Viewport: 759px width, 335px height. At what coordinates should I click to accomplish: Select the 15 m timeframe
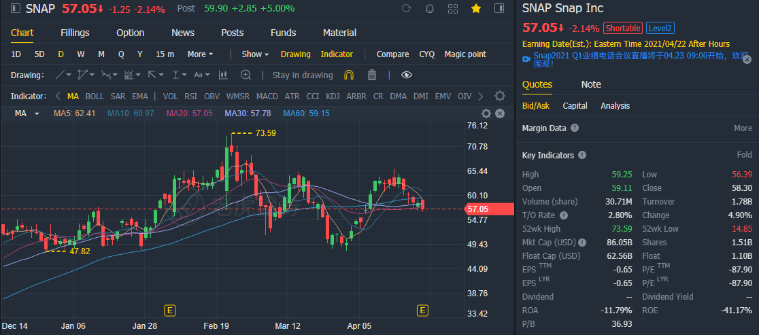165,54
